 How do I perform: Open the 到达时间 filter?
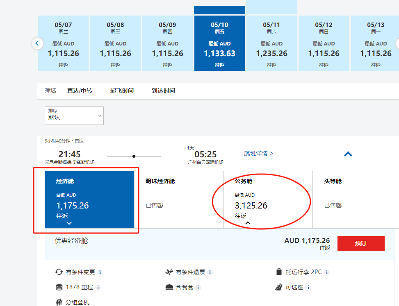pos(163,91)
